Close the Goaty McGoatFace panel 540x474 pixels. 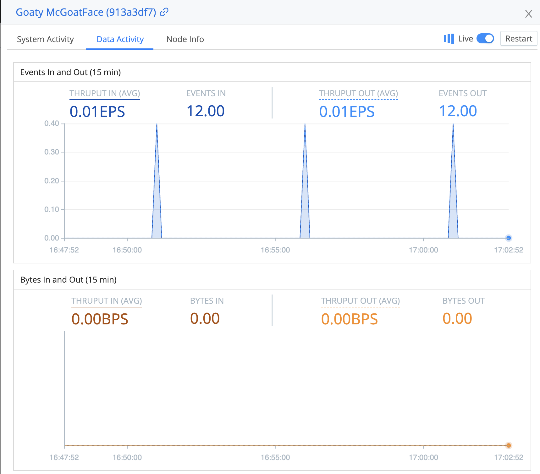tap(529, 14)
